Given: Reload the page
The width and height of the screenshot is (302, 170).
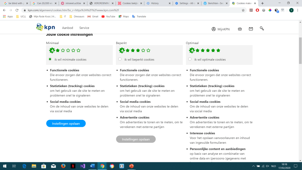Looking at the screenshot, I should [17, 10].
